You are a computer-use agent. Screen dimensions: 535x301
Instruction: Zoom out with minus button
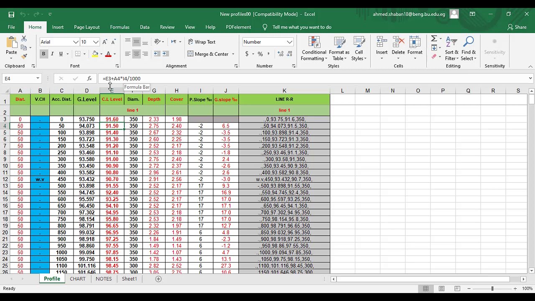coord(469,288)
